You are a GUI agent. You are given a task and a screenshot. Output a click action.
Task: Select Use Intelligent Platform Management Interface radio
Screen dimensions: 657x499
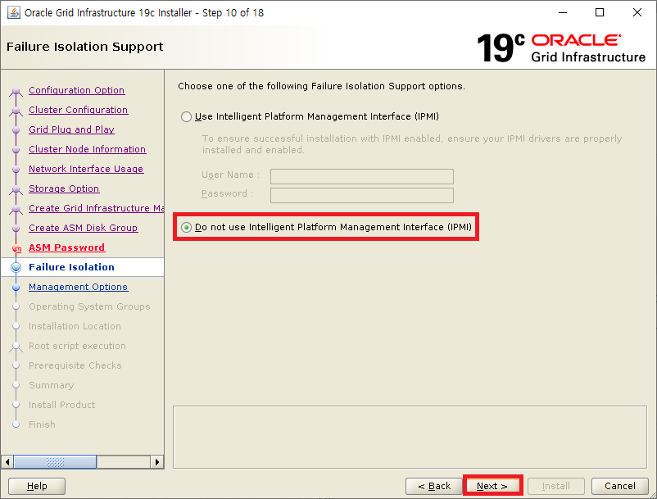click(186, 116)
